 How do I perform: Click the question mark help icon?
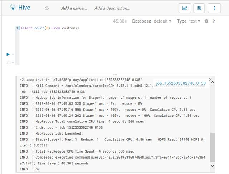click(214, 21)
